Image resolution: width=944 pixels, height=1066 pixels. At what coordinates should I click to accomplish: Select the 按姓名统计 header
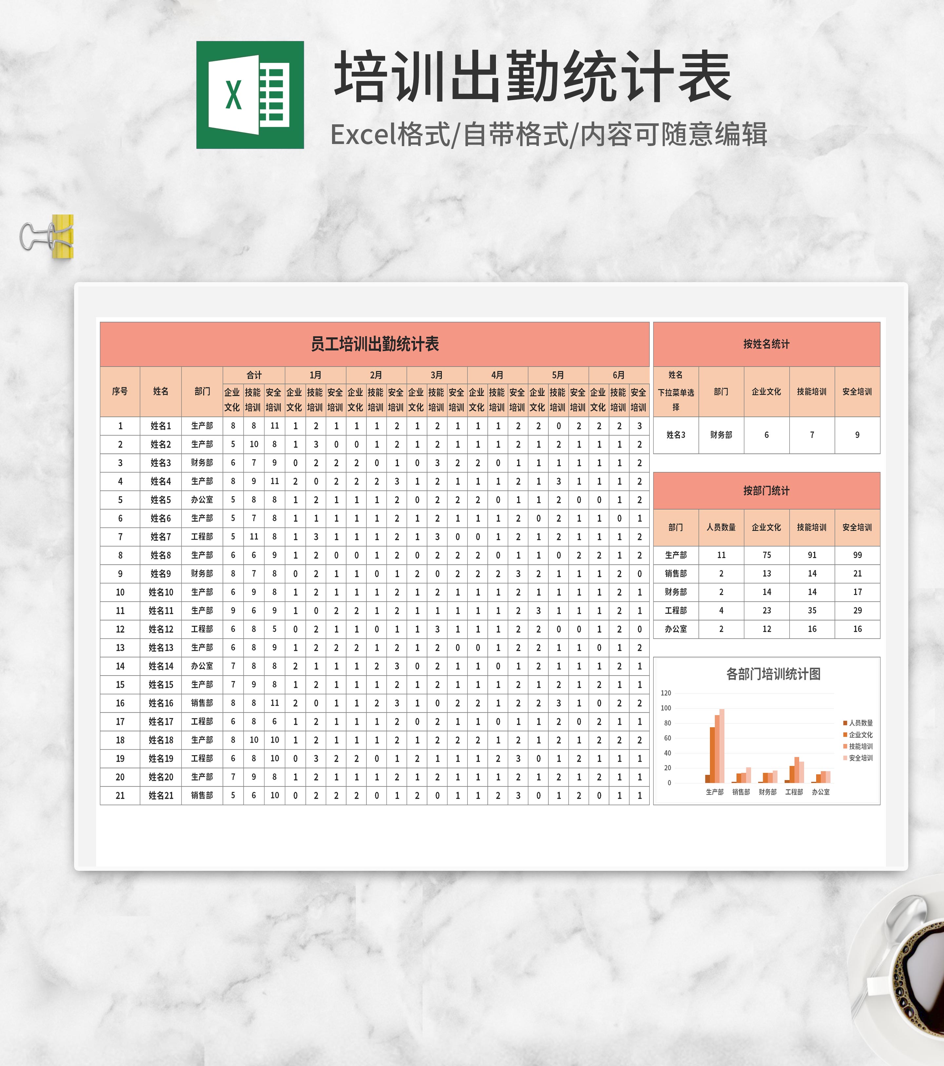766,344
